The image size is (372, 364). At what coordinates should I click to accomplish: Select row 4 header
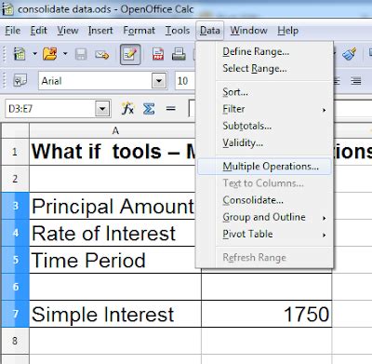pyautogui.click(x=15, y=233)
